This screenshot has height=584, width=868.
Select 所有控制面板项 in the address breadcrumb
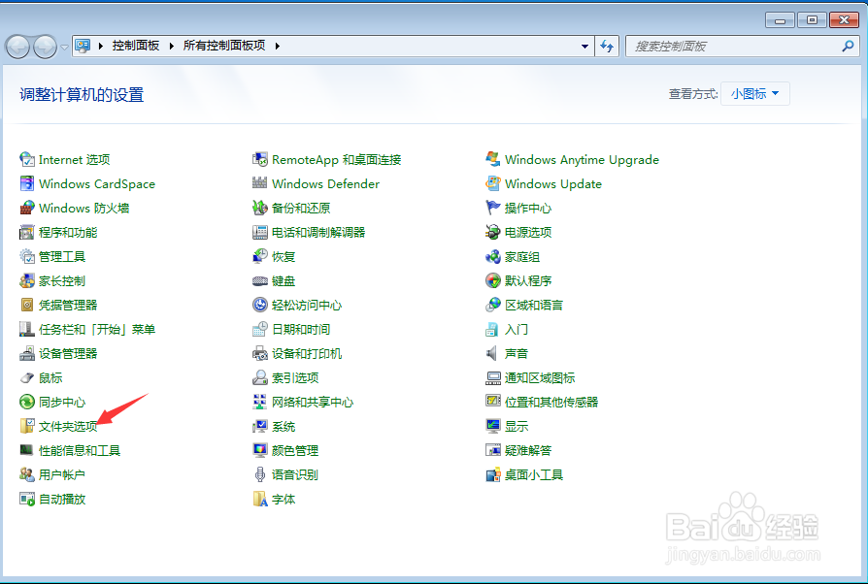point(224,46)
